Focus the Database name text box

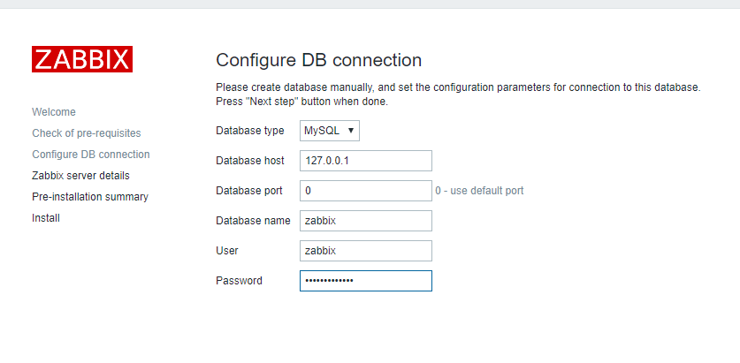[x=365, y=221]
